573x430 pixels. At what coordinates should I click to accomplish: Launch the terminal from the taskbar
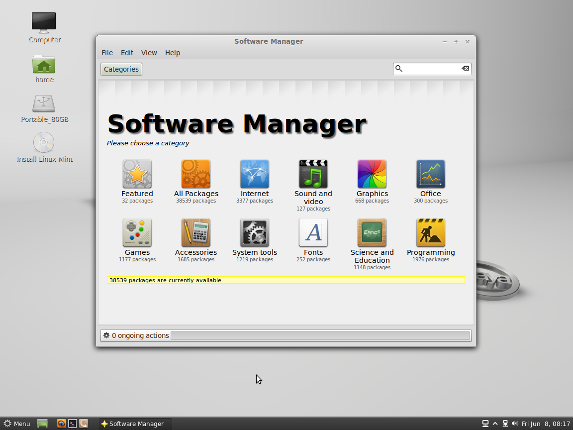tap(73, 424)
